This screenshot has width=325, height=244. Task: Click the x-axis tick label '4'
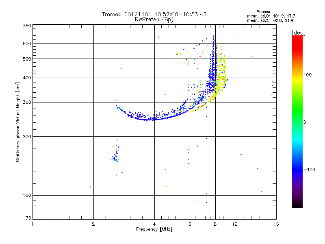click(x=154, y=224)
